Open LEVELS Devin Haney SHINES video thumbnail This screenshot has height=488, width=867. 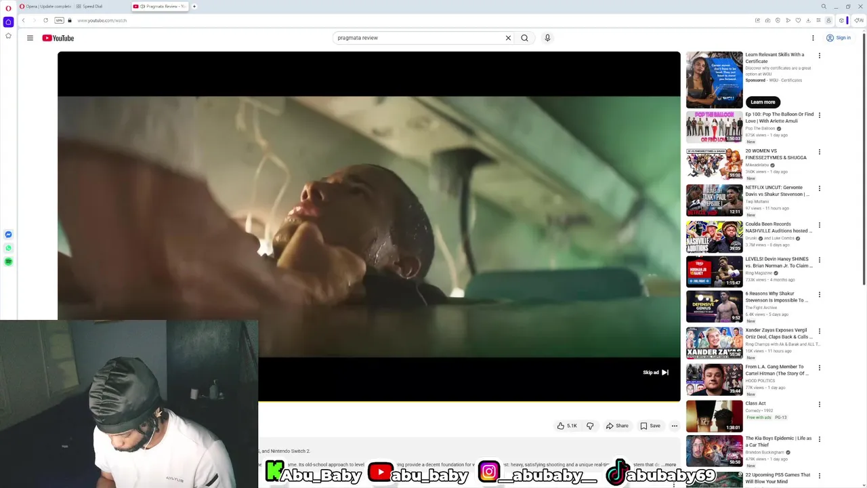(714, 271)
